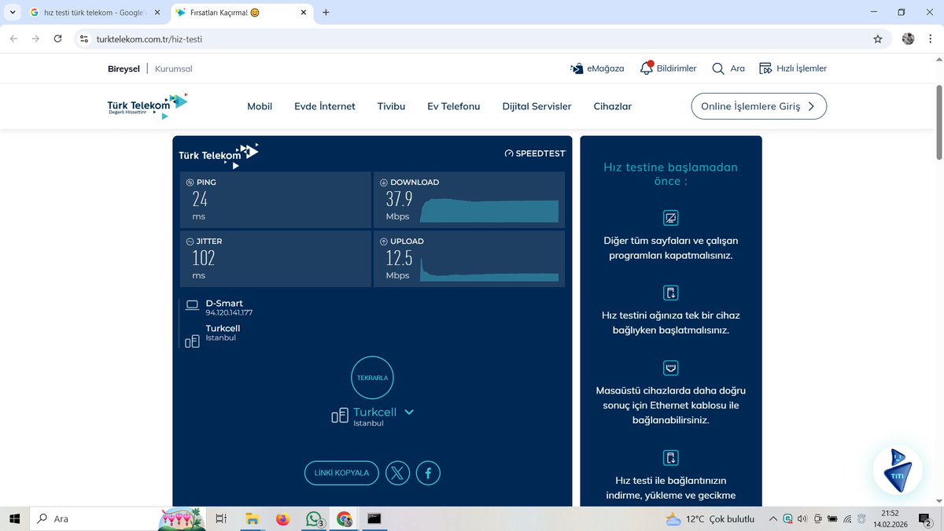Click LİNKİ KOPYALA button

(341, 473)
